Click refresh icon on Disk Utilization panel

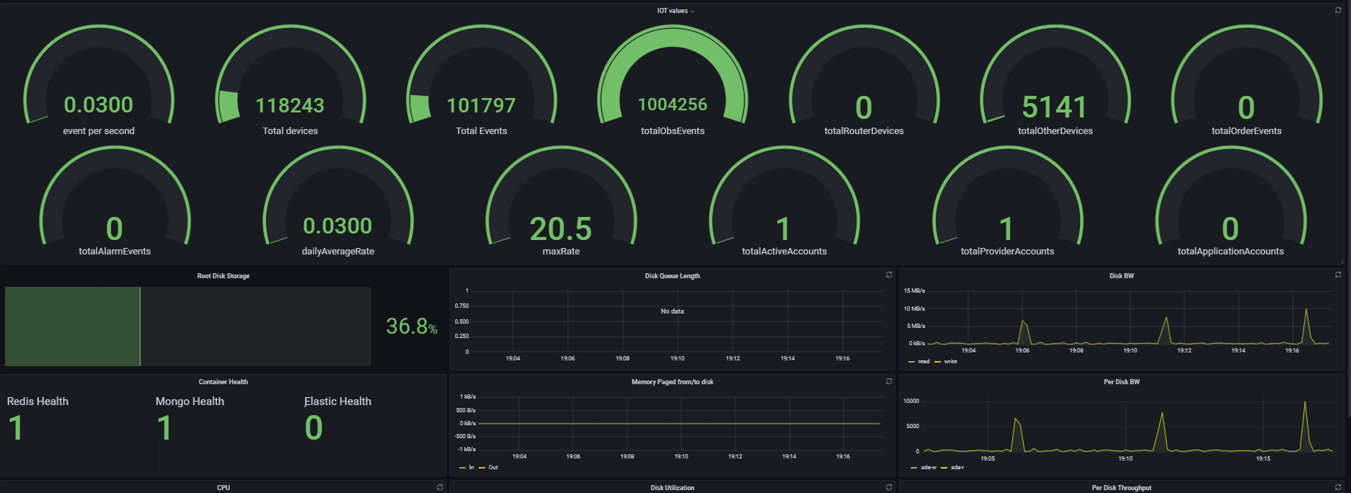[889, 488]
